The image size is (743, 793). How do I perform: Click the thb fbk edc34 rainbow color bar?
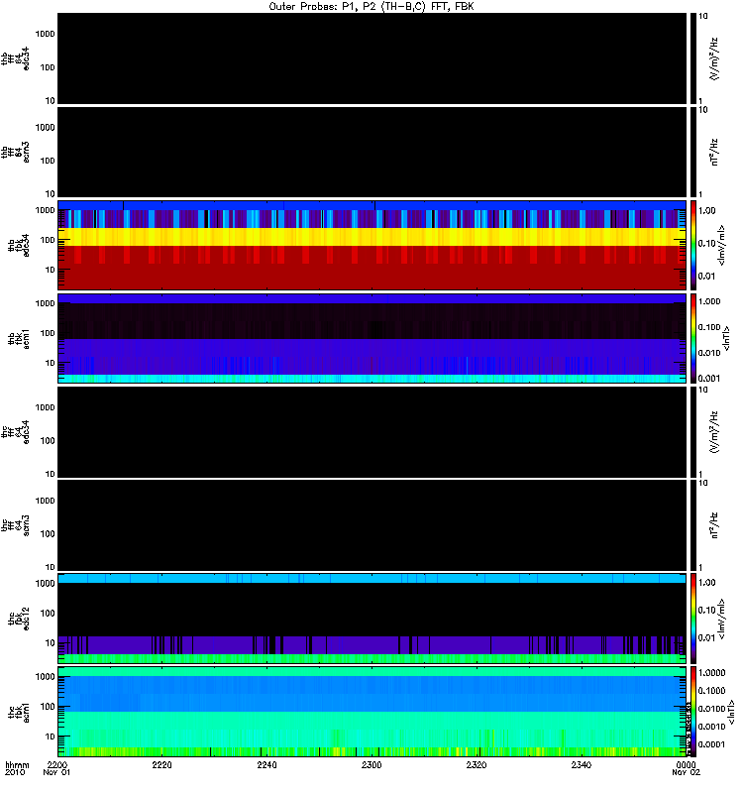[693, 245]
